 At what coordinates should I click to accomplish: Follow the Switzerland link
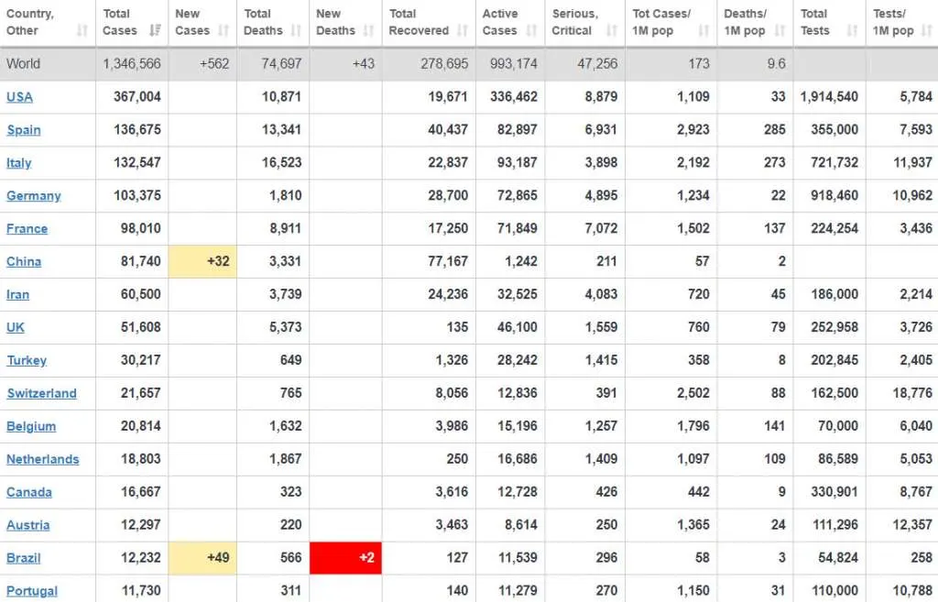(41, 394)
